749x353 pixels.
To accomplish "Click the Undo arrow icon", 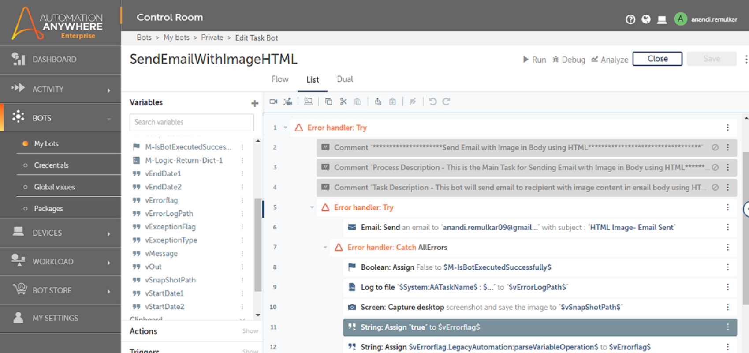I will click(x=432, y=102).
